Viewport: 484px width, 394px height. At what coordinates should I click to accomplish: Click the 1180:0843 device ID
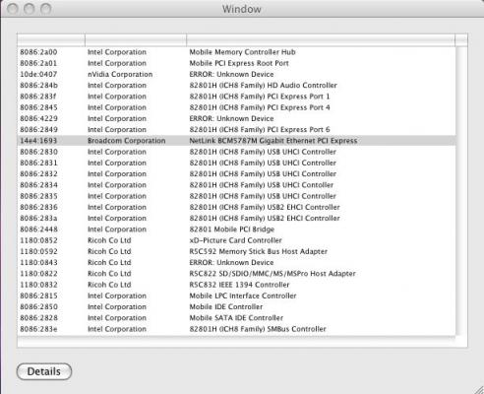click(38, 263)
